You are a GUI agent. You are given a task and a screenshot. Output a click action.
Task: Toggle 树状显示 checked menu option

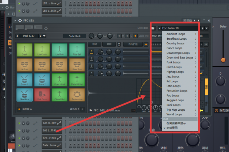pos(180,128)
